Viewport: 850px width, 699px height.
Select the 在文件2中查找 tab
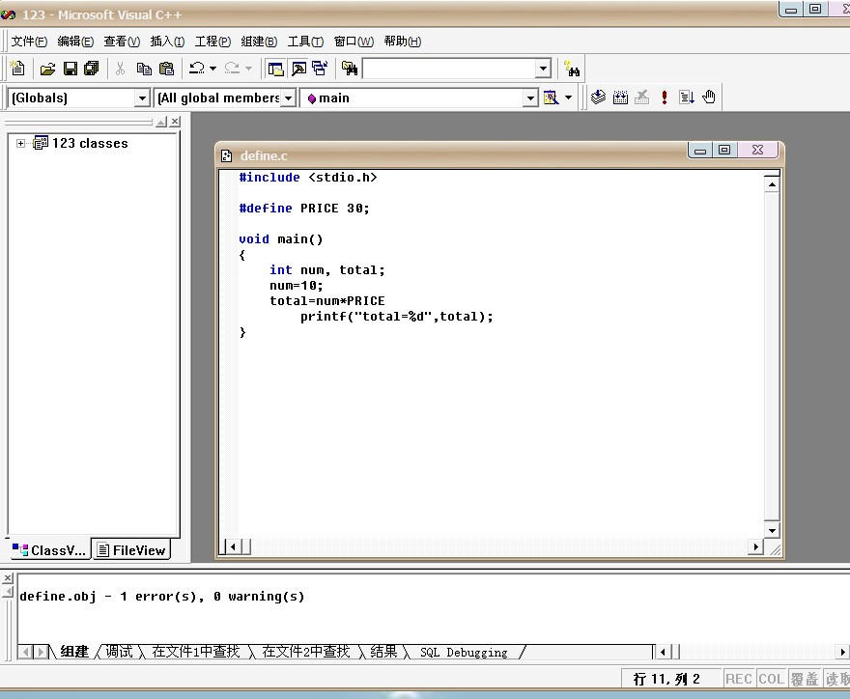306,652
